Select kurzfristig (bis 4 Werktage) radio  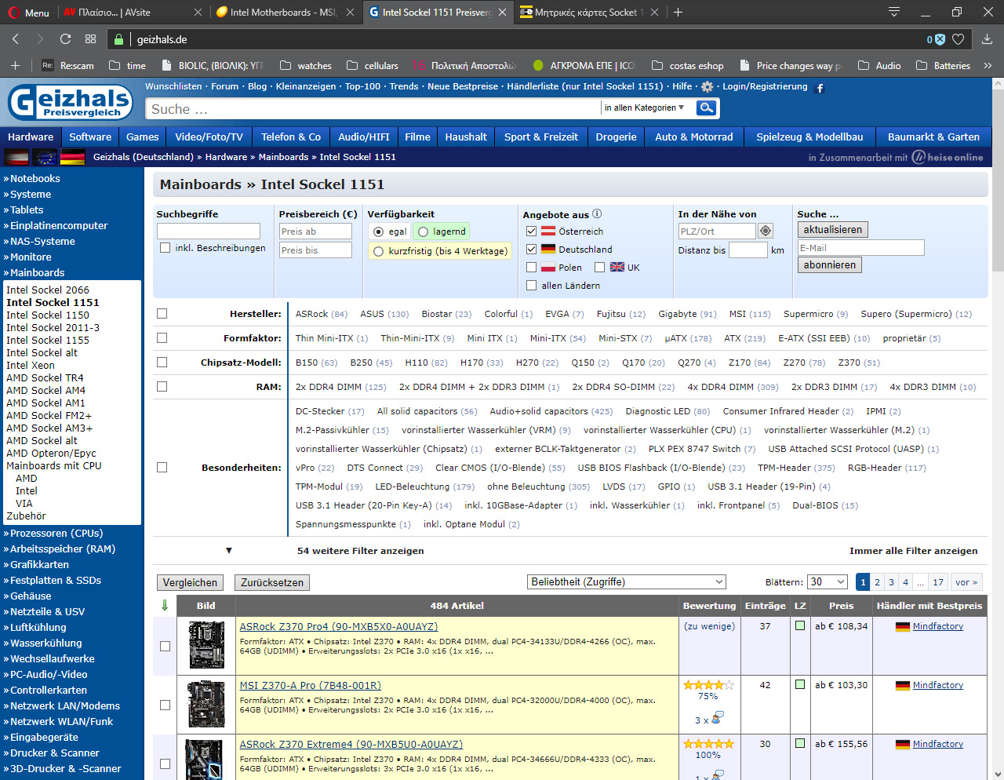(379, 251)
